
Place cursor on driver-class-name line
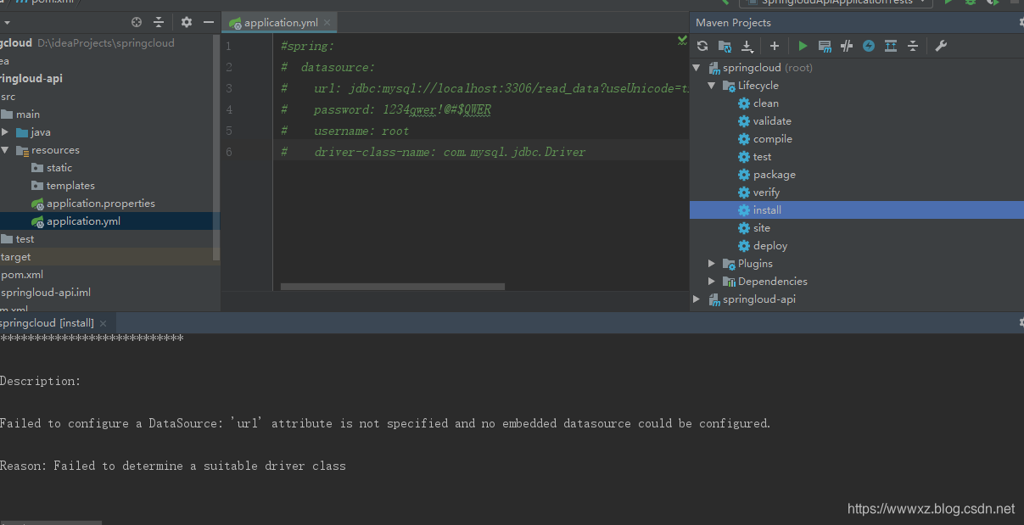[x=433, y=152]
